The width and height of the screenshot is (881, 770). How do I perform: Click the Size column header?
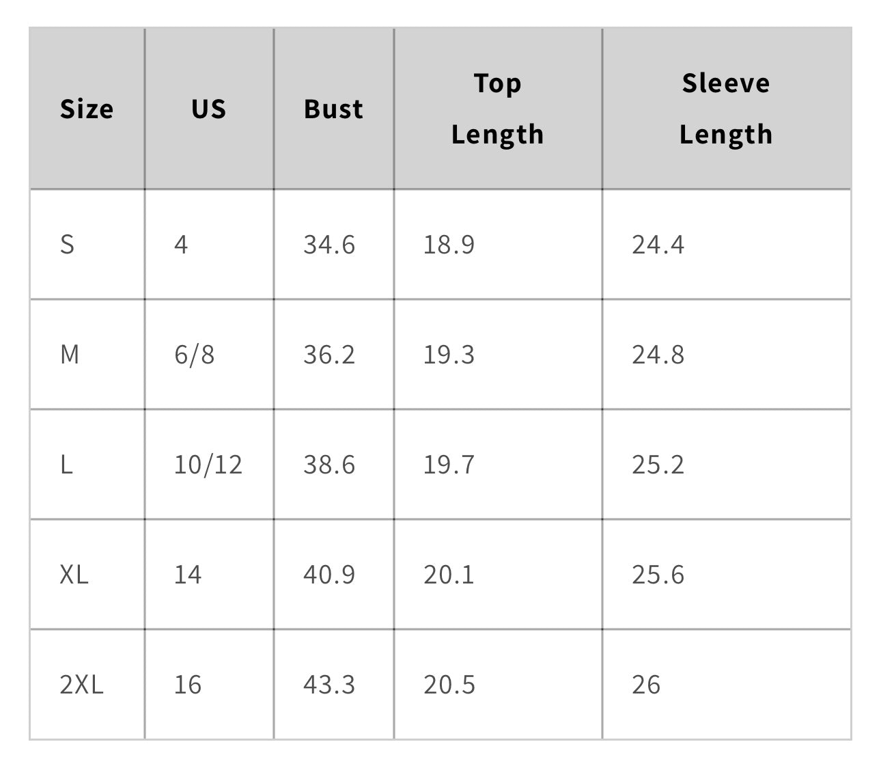87,109
